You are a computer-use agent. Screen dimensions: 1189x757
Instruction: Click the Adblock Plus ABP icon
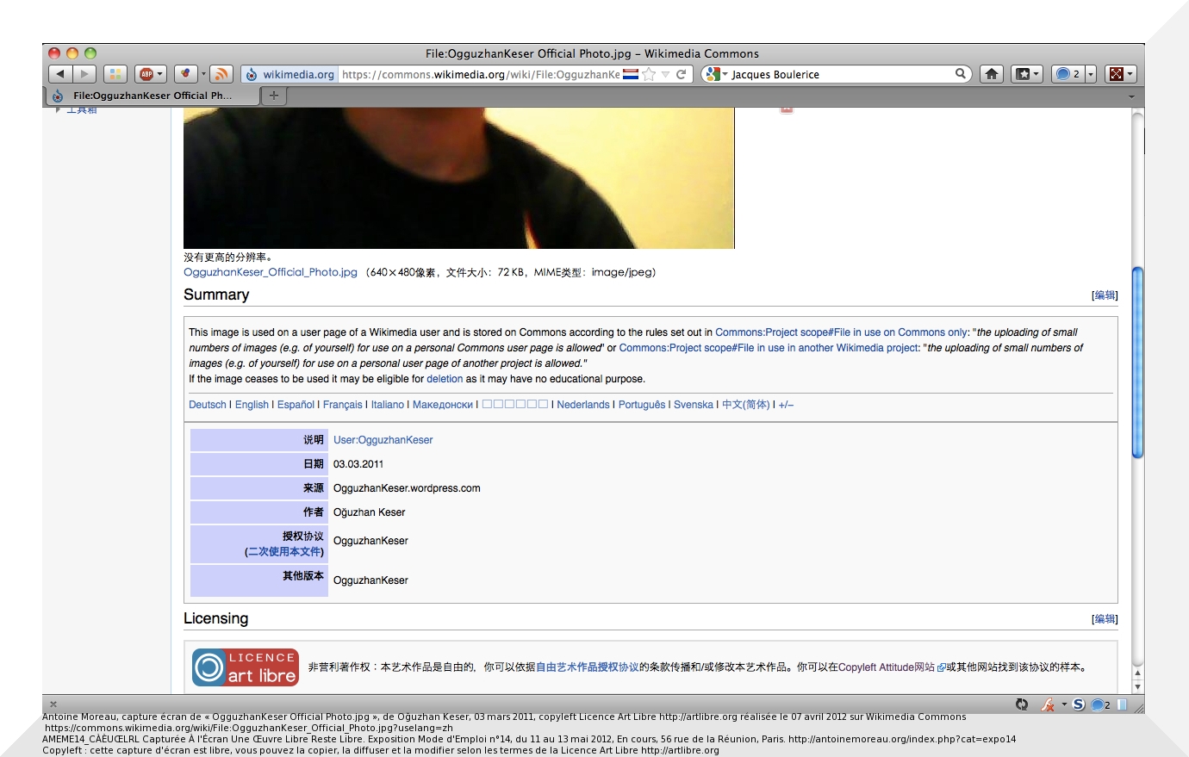146,74
